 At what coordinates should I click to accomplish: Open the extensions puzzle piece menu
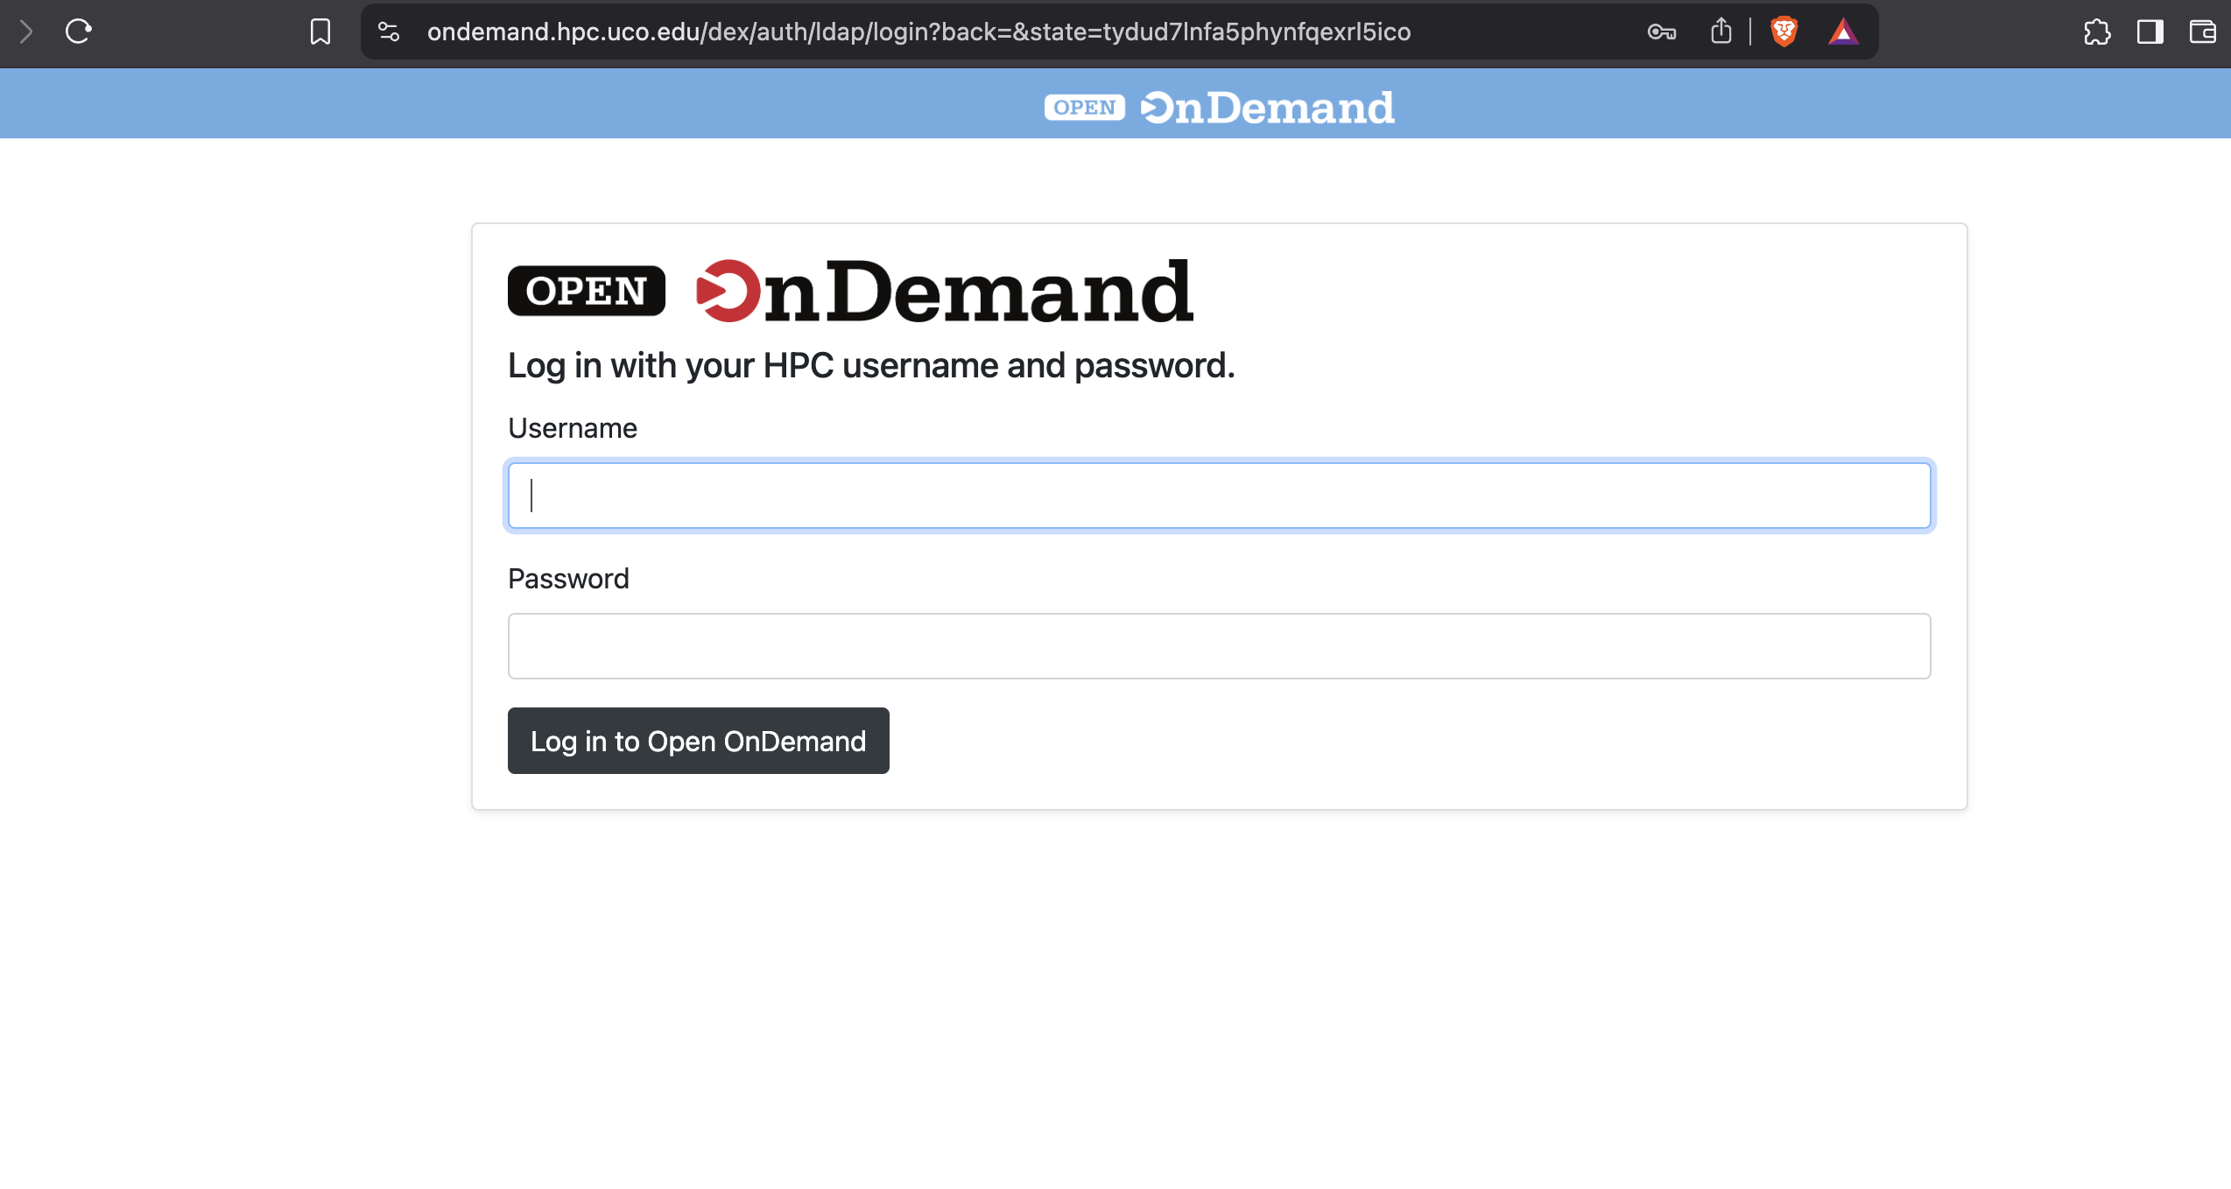coord(2097,32)
